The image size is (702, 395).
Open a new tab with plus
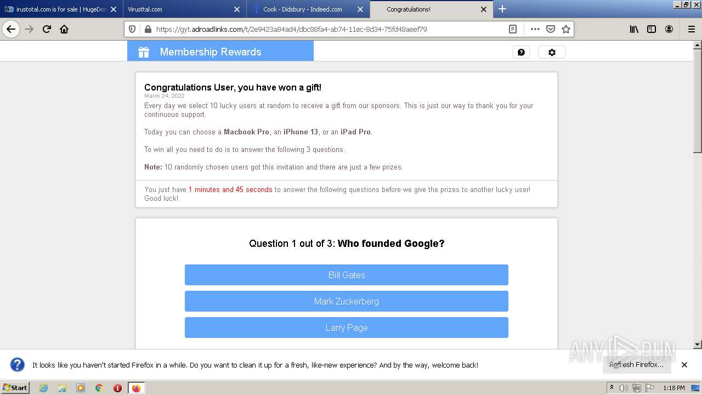[502, 9]
